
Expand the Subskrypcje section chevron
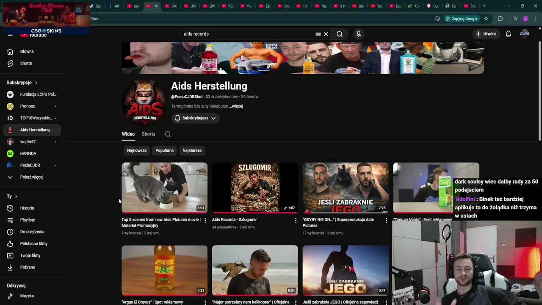36,83
